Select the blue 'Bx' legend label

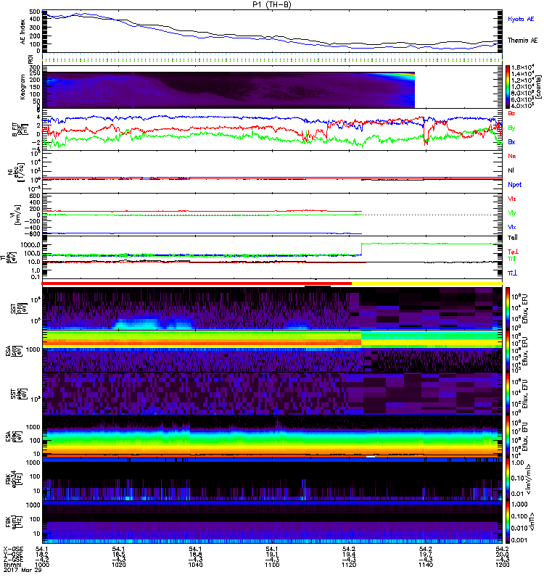pos(511,142)
